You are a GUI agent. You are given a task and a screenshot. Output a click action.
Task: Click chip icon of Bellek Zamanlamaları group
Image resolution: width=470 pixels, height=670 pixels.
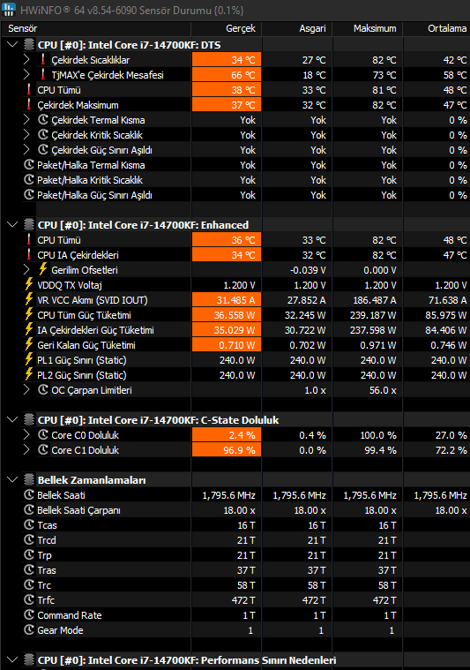click(x=29, y=479)
